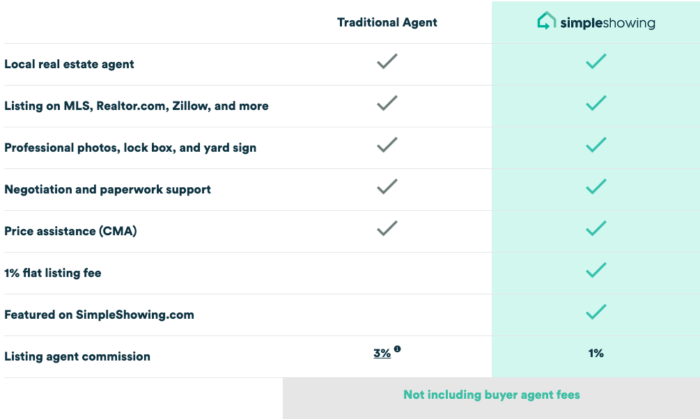Click Traditional Agent checkmark for Professional photos row

click(x=387, y=145)
